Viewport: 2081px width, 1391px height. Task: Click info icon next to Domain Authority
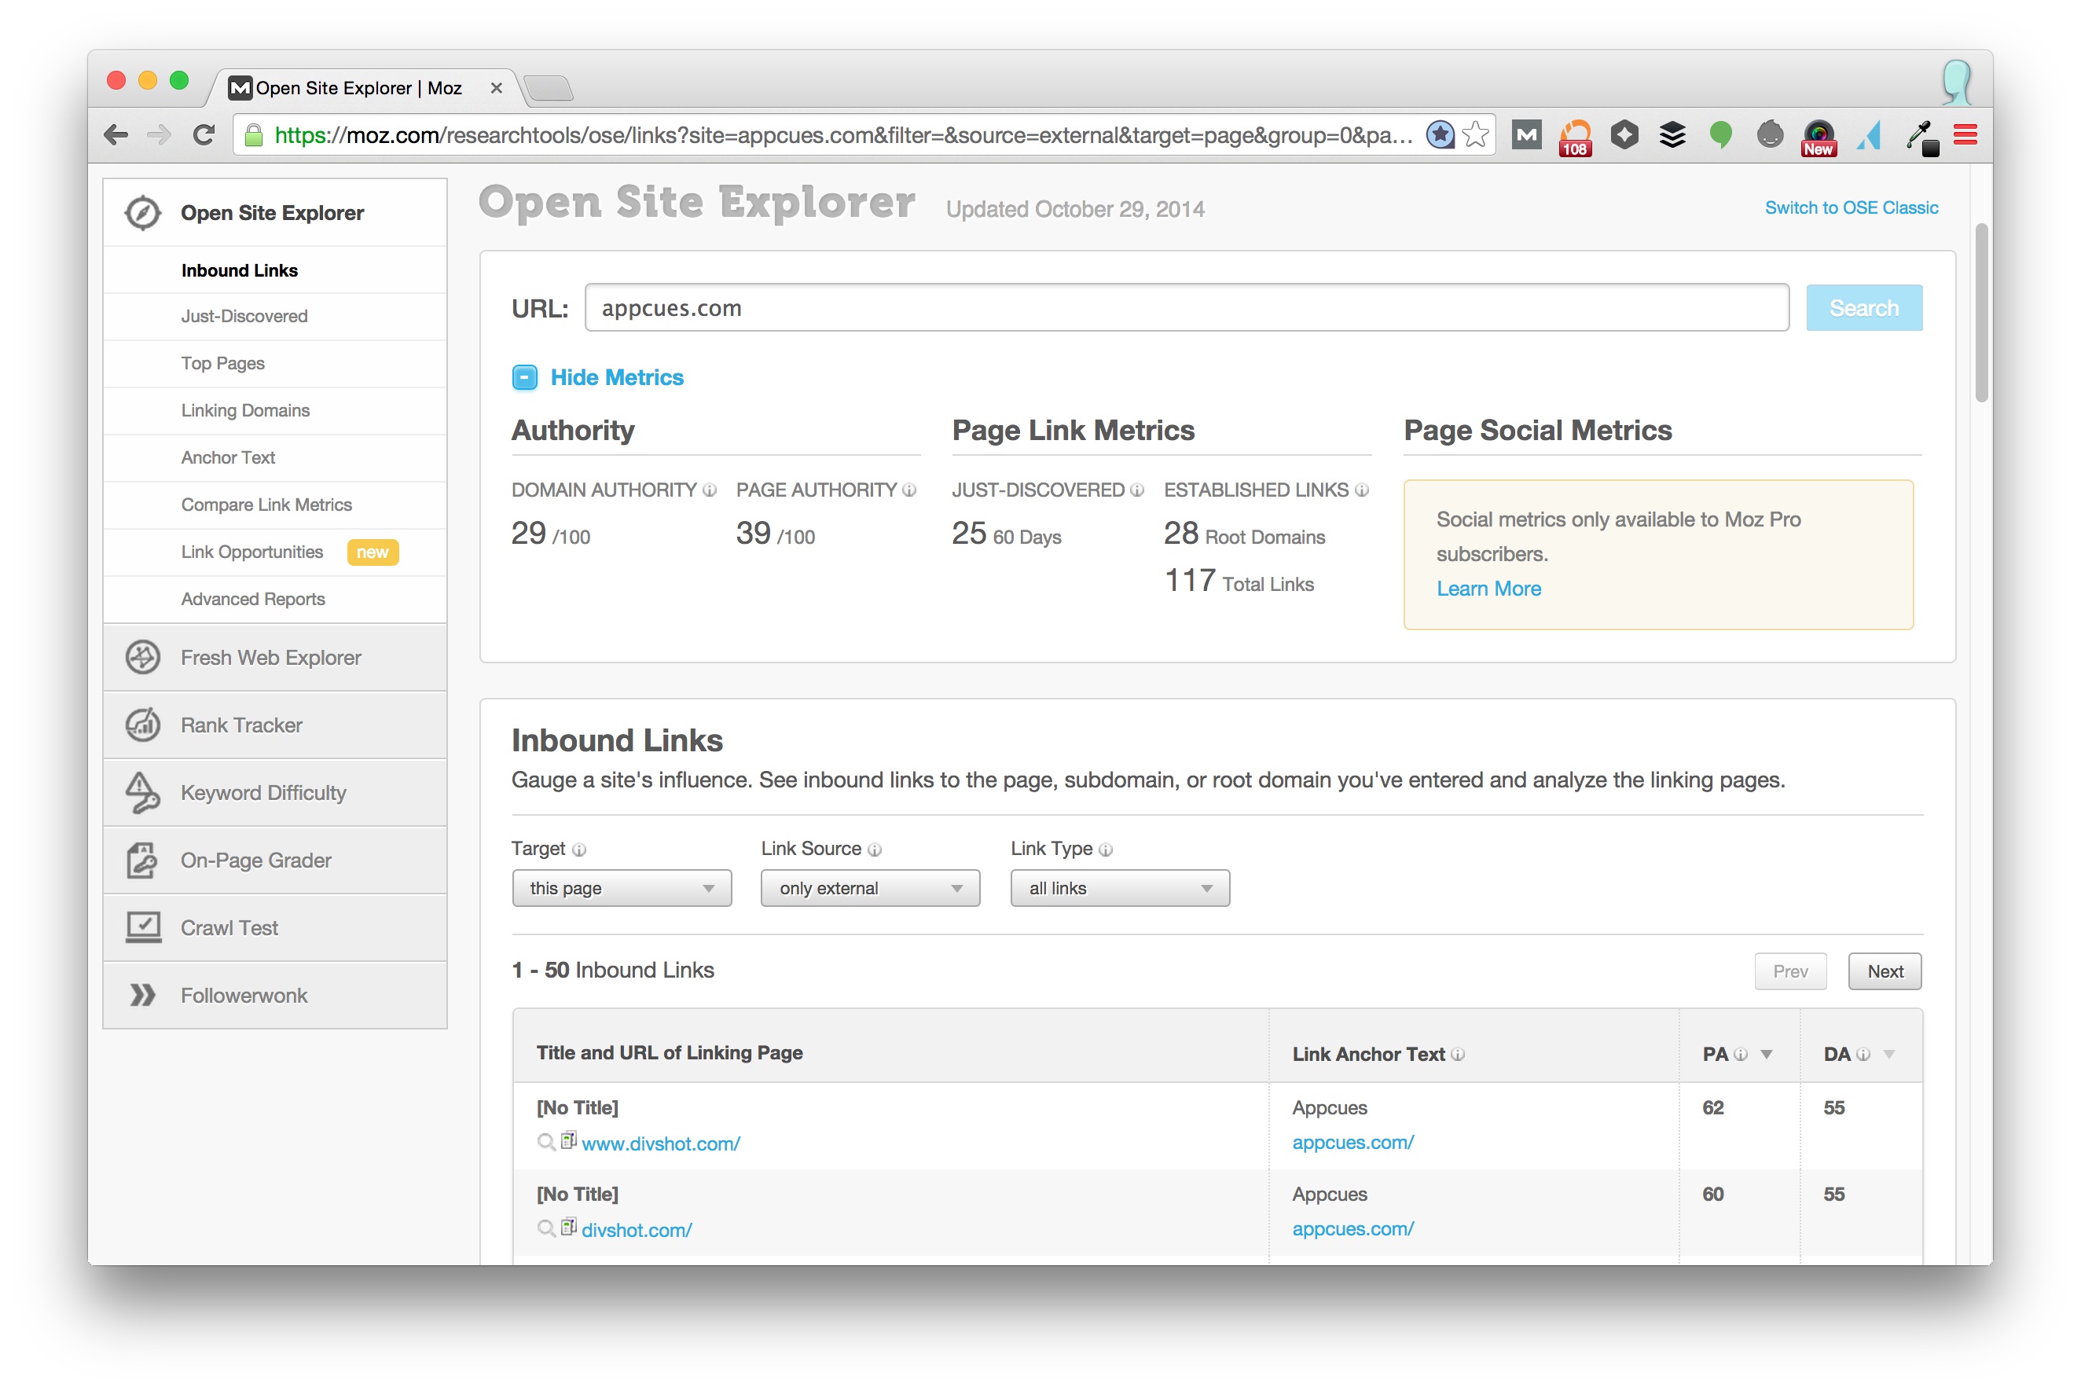pyautogui.click(x=710, y=490)
